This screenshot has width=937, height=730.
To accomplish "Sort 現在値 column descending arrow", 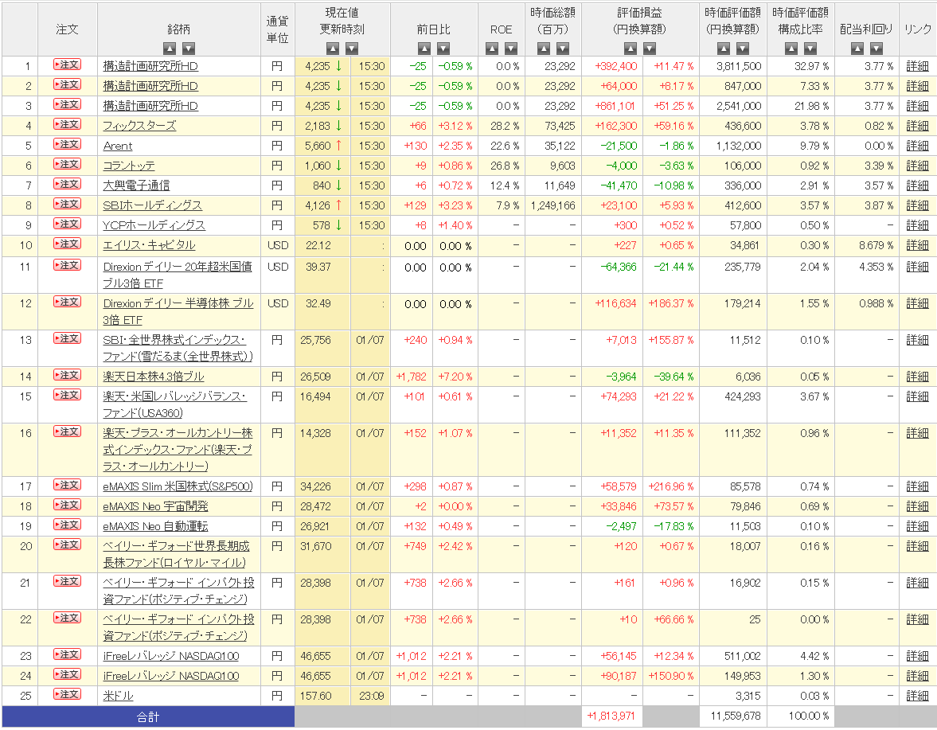I will coord(352,49).
